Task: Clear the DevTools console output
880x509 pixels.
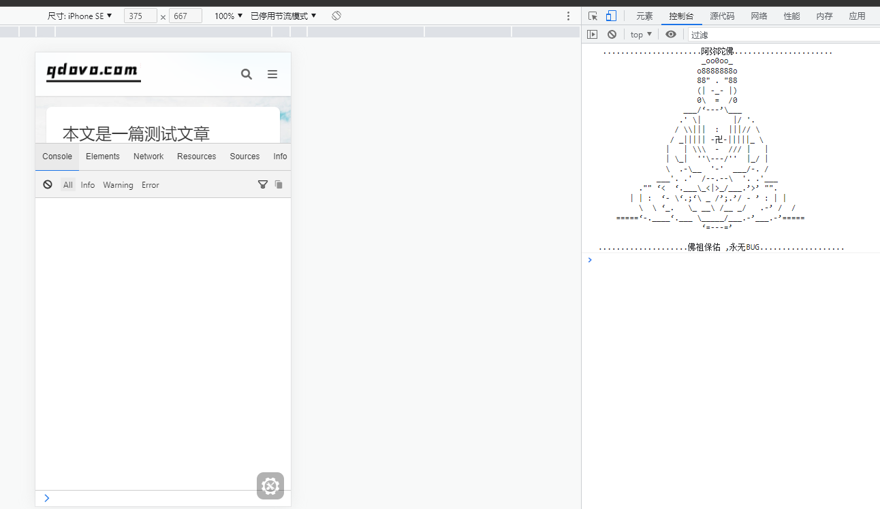Action: pyautogui.click(x=612, y=34)
